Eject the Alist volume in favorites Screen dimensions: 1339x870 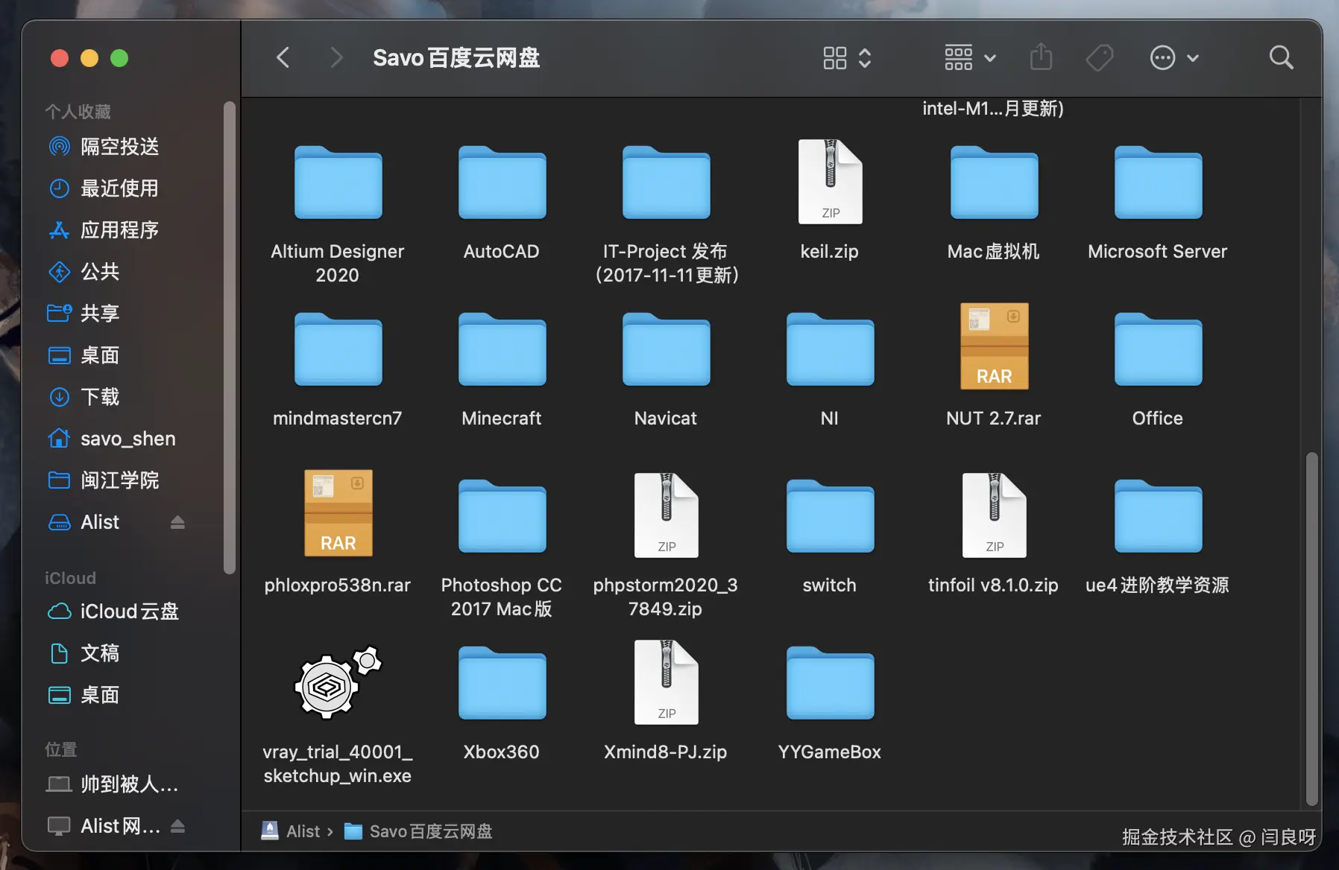coord(177,522)
